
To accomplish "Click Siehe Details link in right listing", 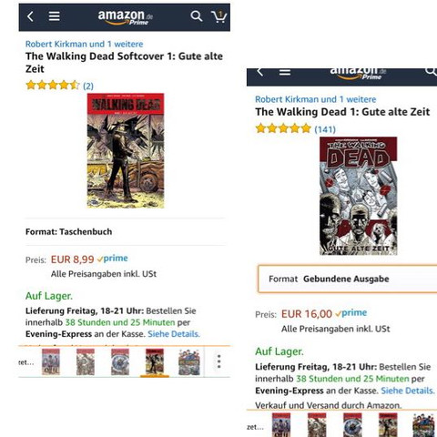I will (408, 391).
